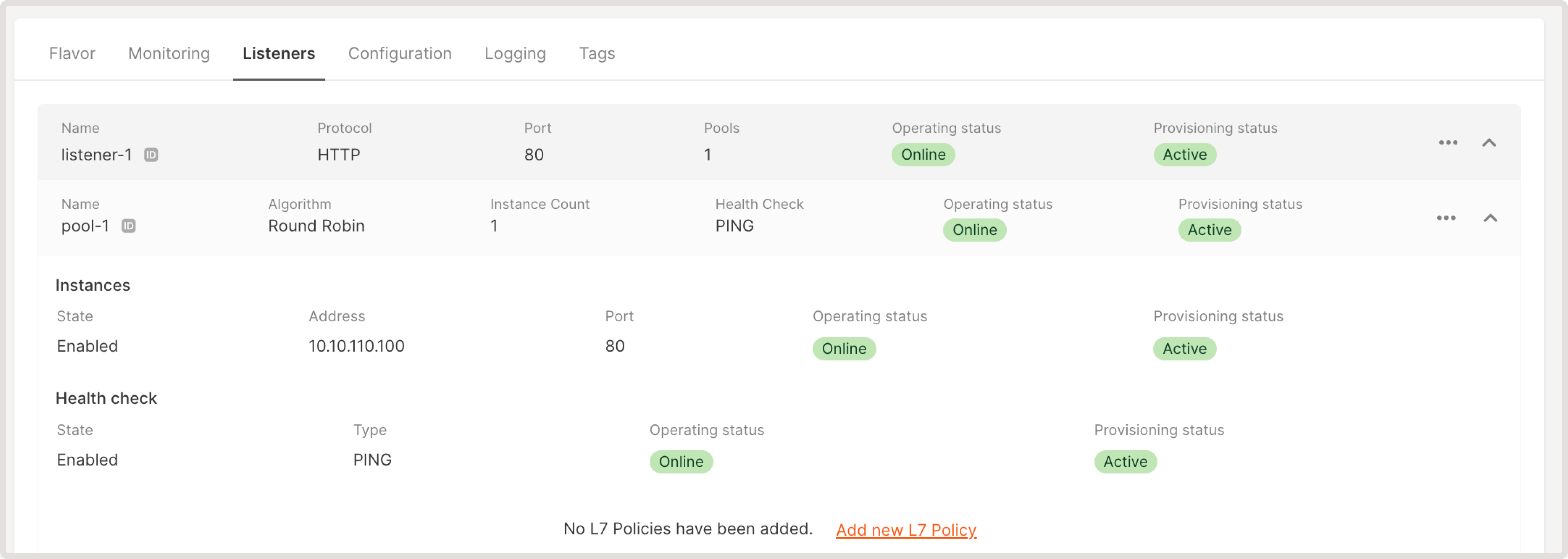Viewport: 1568px width, 559px height.
Task: Open the actions menu for pool-1
Action: pos(1445,217)
